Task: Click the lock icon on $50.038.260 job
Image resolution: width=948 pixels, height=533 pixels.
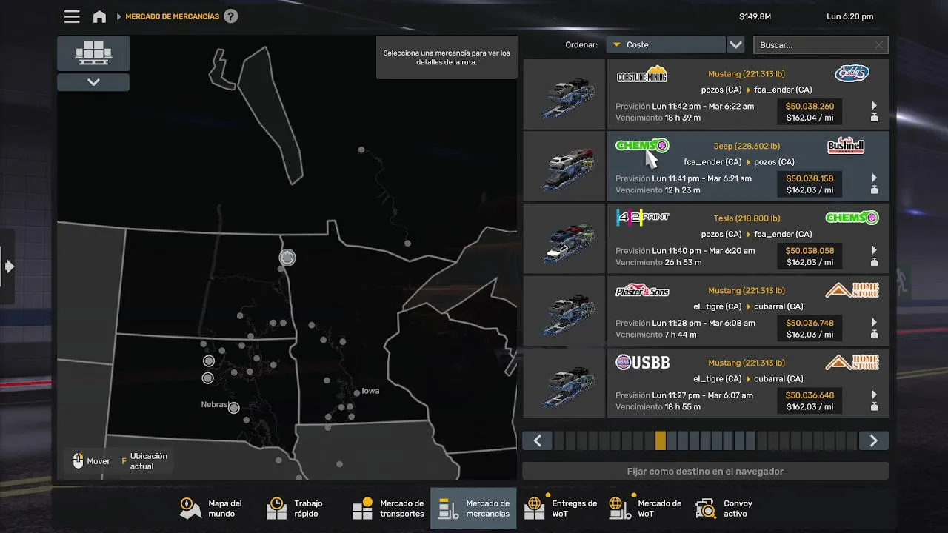Action: point(874,118)
